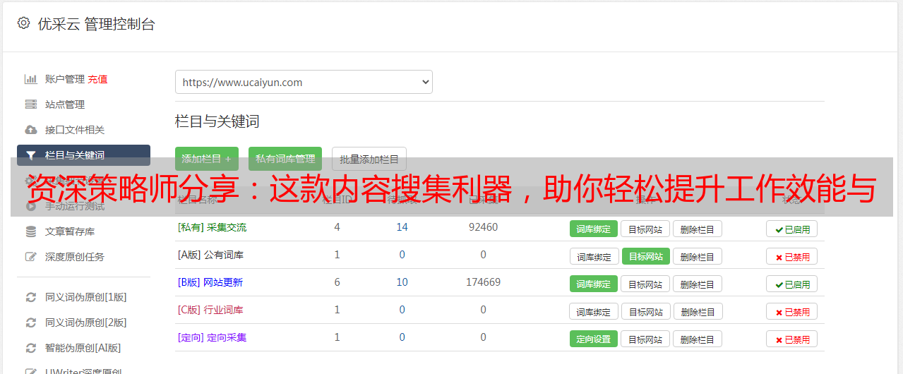Click green 目标网站 for 公有词库 row
903x374 pixels.
[x=646, y=256]
